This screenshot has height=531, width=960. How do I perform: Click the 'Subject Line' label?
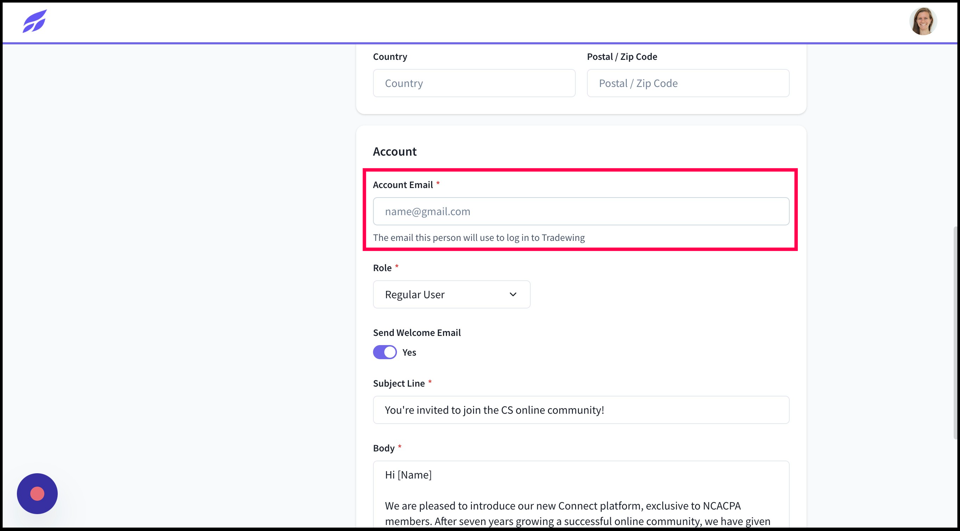(399, 383)
